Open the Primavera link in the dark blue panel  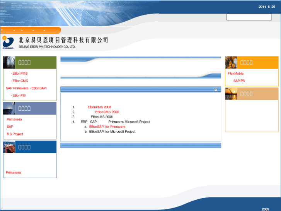pos(14,173)
